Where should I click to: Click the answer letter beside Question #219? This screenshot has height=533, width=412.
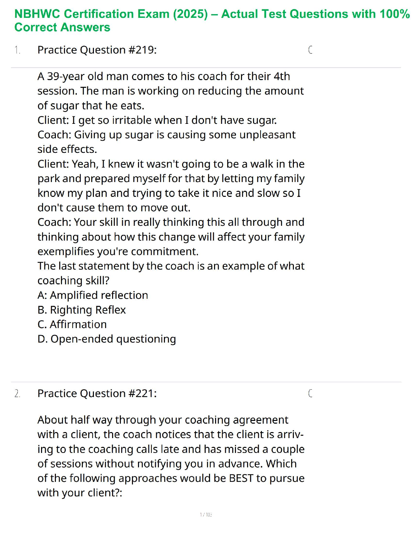[310, 50]
